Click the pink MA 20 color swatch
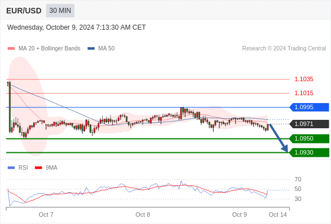331x224 pixels. (11, 49)
